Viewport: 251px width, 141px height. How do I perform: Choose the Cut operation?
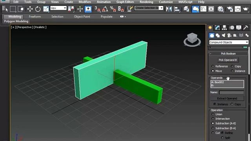[x=213, y=133]
